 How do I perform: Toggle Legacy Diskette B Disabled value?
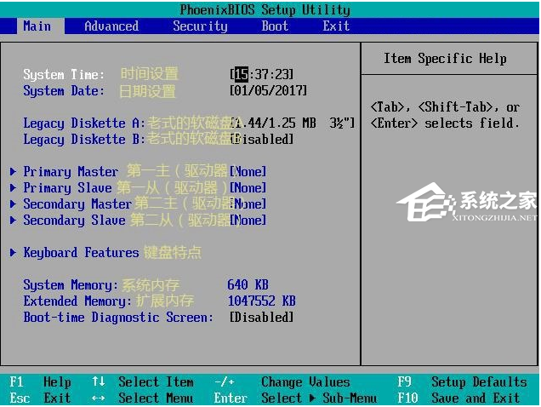[264, 139]
